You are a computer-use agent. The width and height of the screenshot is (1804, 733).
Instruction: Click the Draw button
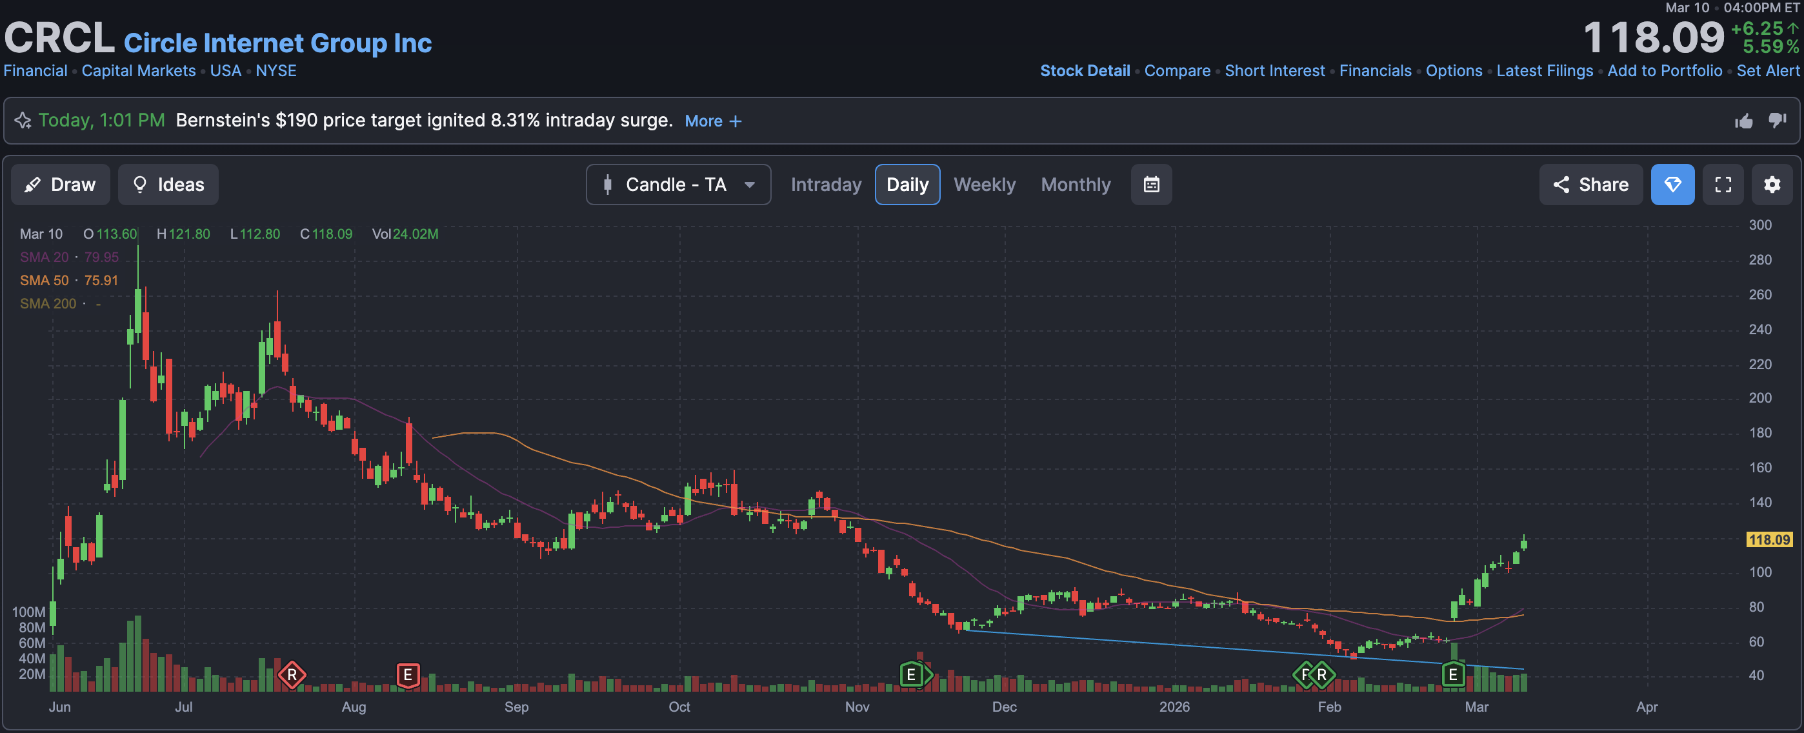click(60, 185)
